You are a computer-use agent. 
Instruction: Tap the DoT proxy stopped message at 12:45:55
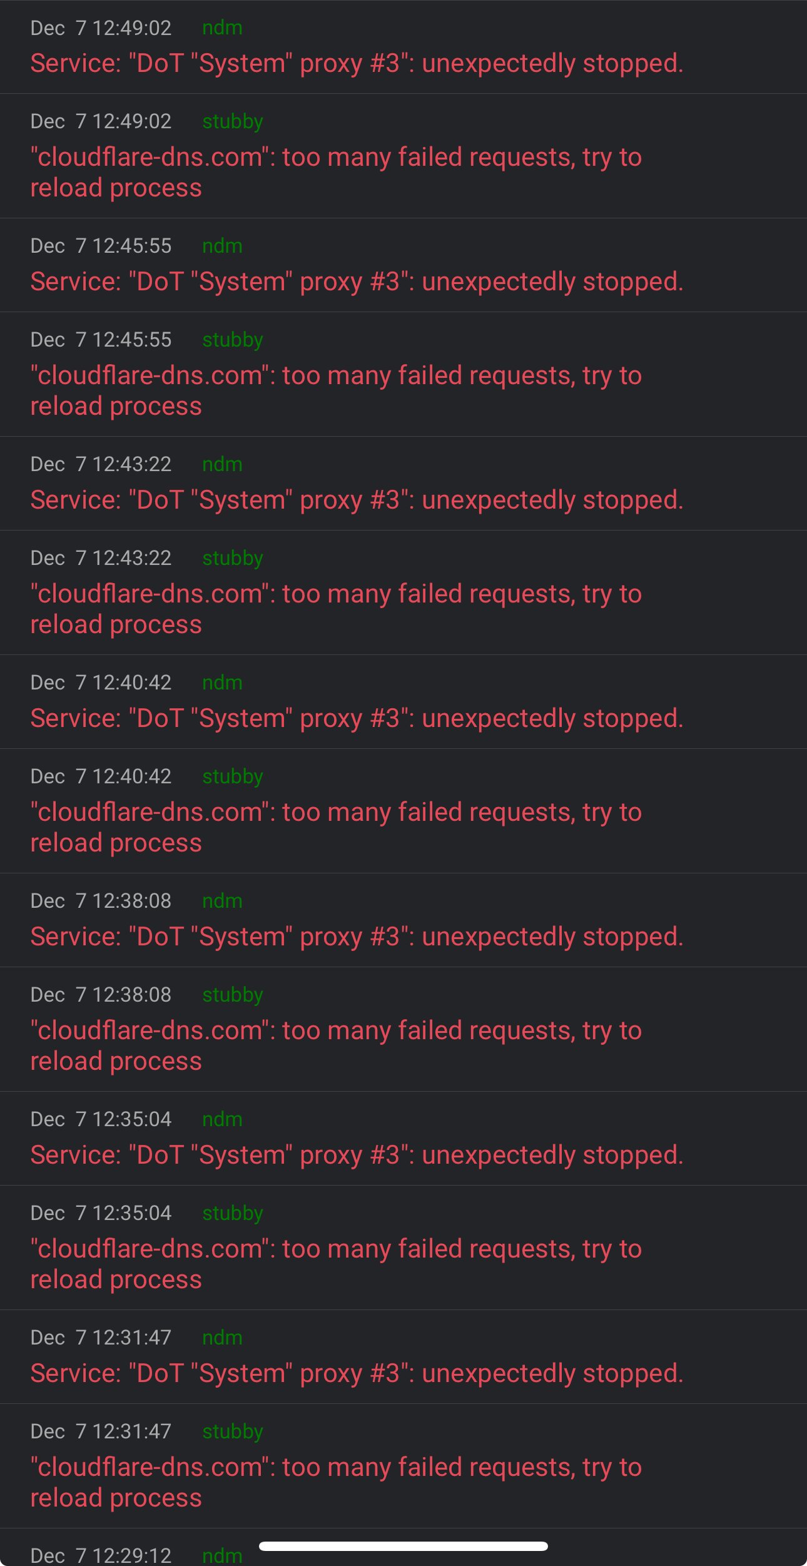(x=357, y=282)
